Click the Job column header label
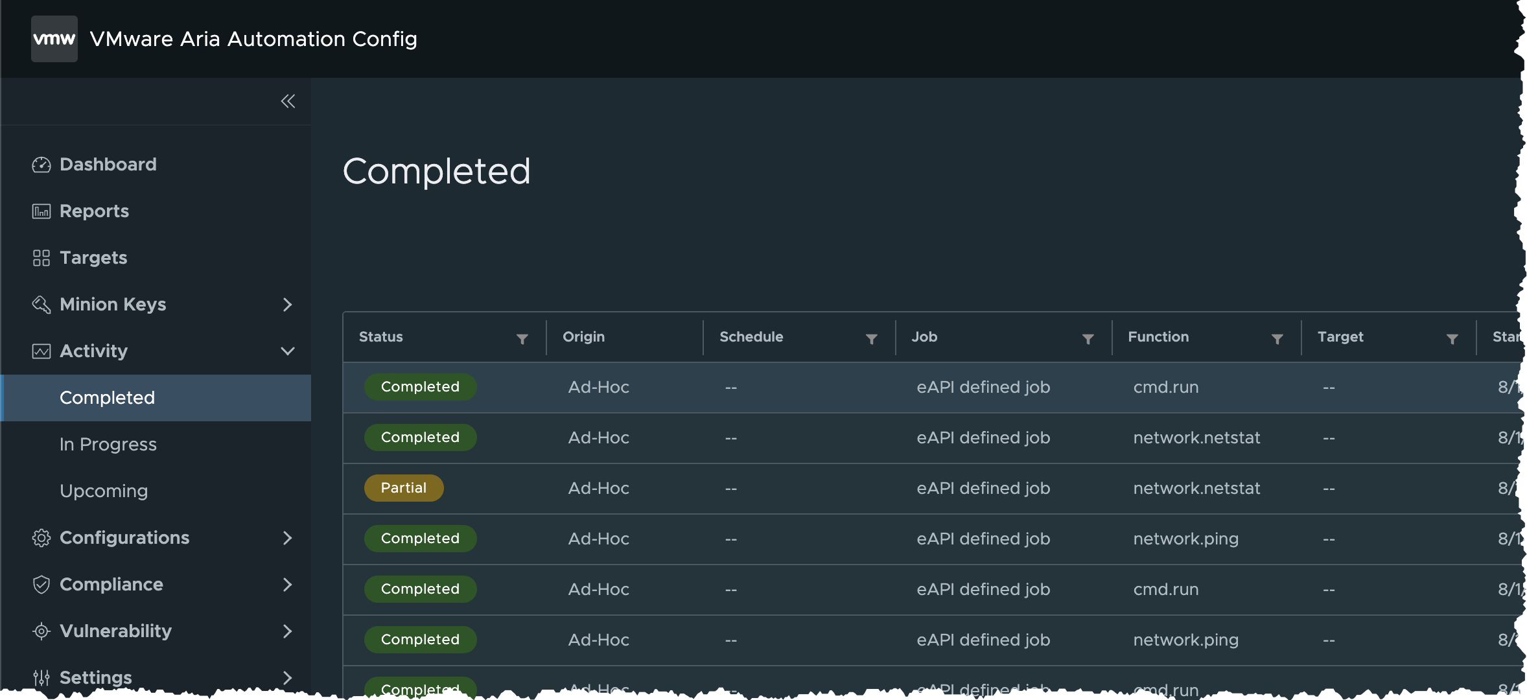Screen dimensions: 1527x700 (924, 337)
